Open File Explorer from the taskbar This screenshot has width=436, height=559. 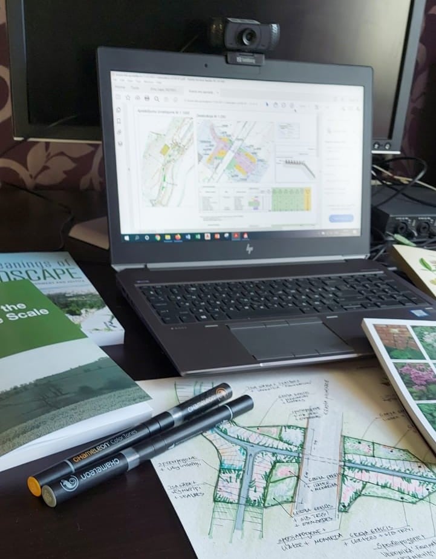pos(168,237)
